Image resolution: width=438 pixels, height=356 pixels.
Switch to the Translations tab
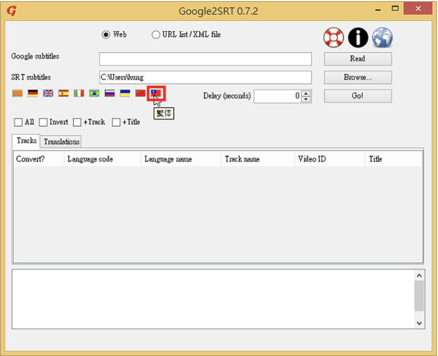61,142
